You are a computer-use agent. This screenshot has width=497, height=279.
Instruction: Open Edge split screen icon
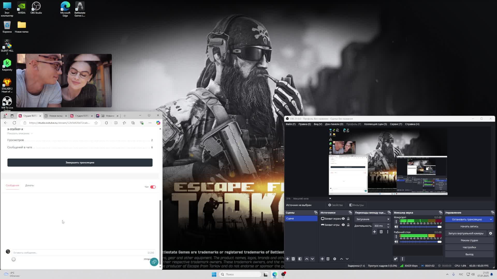tap(116, 123)
